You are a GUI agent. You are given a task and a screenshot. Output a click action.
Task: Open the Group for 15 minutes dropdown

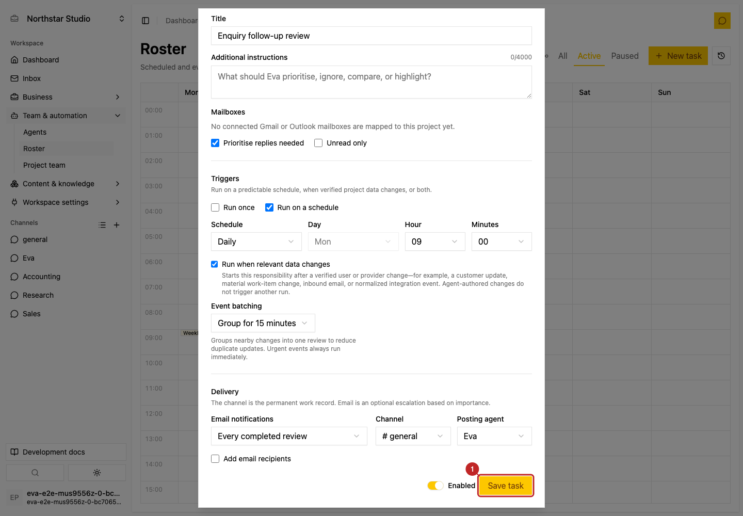click(x=263, y=323)
